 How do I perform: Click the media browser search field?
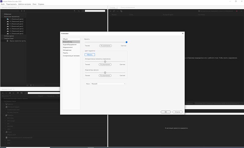[x=95, y=11]
